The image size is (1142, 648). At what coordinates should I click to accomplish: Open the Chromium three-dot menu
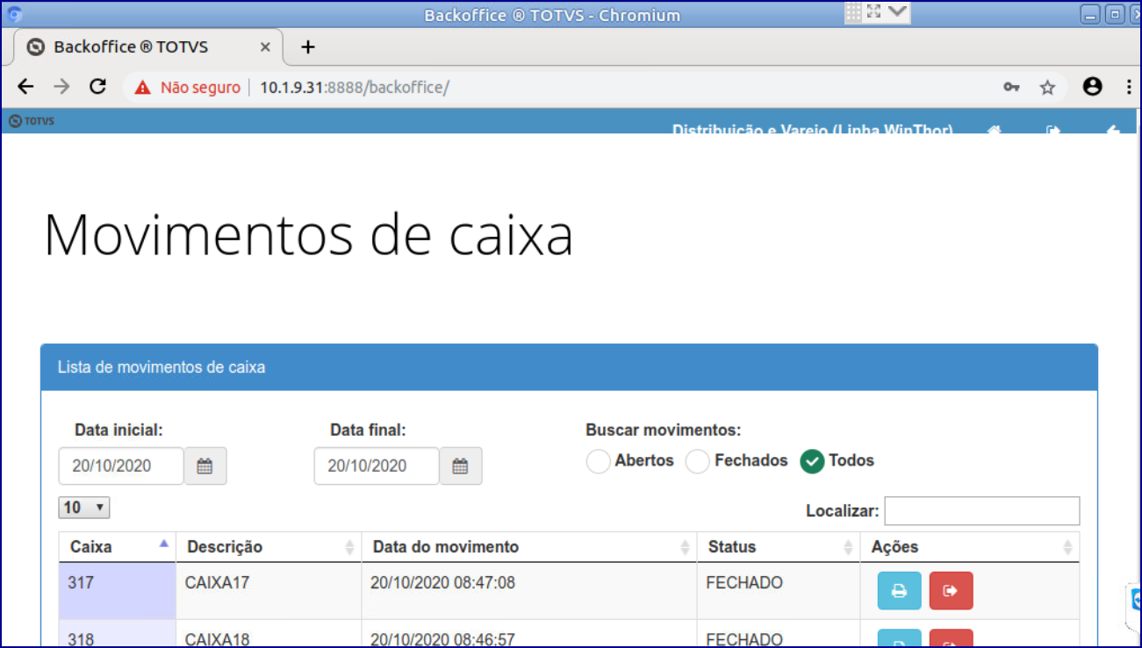pos(1130,87)
